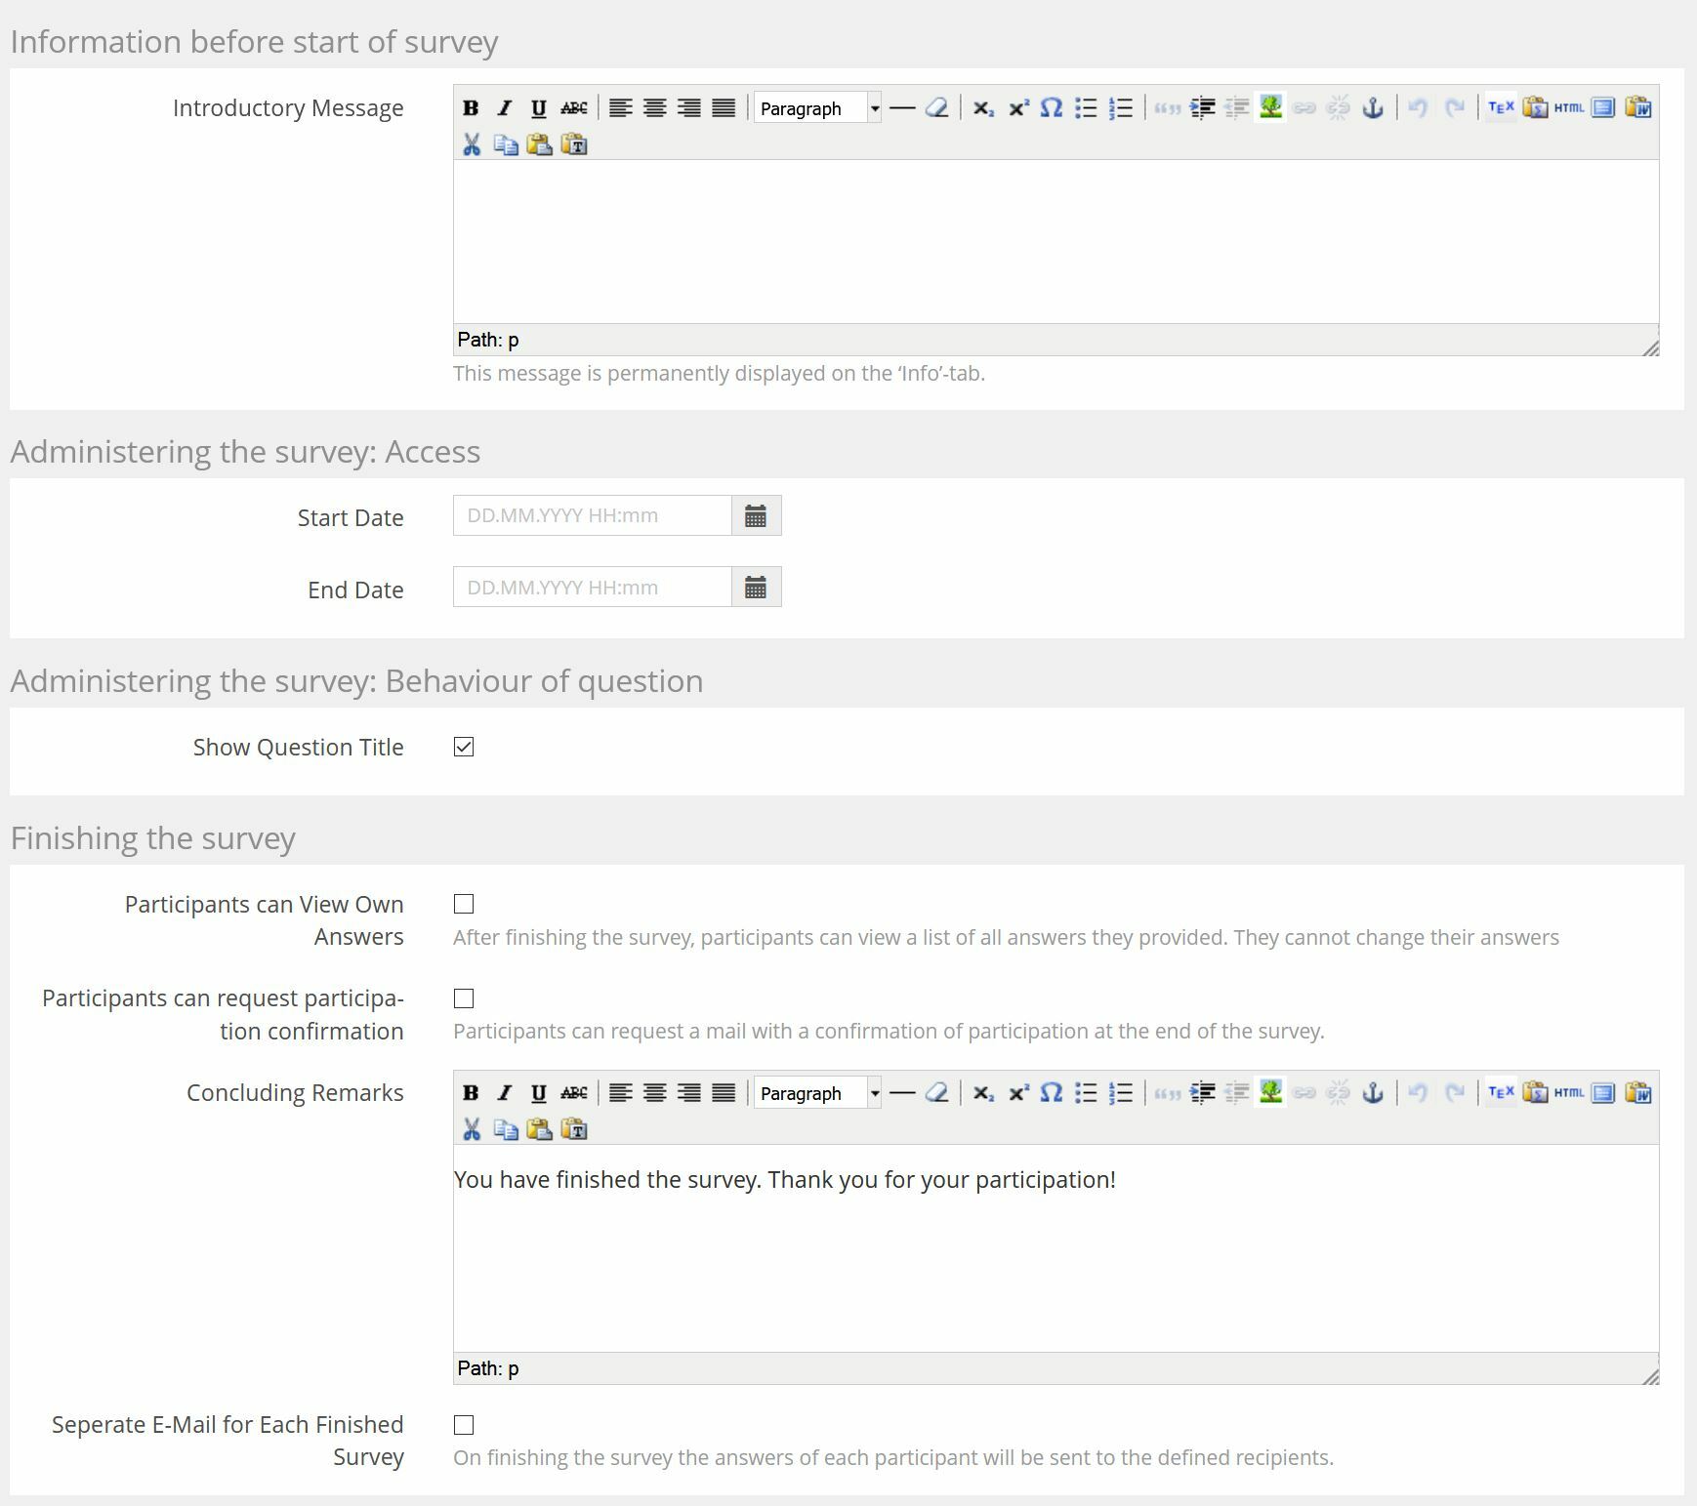Click Bold in Introductory Message toolbar
This screenshot has width=1697, height=1506.
(471, 108)
